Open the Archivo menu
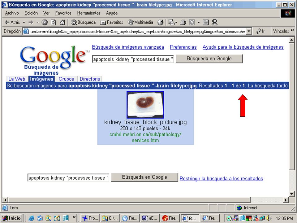This screenshot has width=297, height=223. [12, 13]
